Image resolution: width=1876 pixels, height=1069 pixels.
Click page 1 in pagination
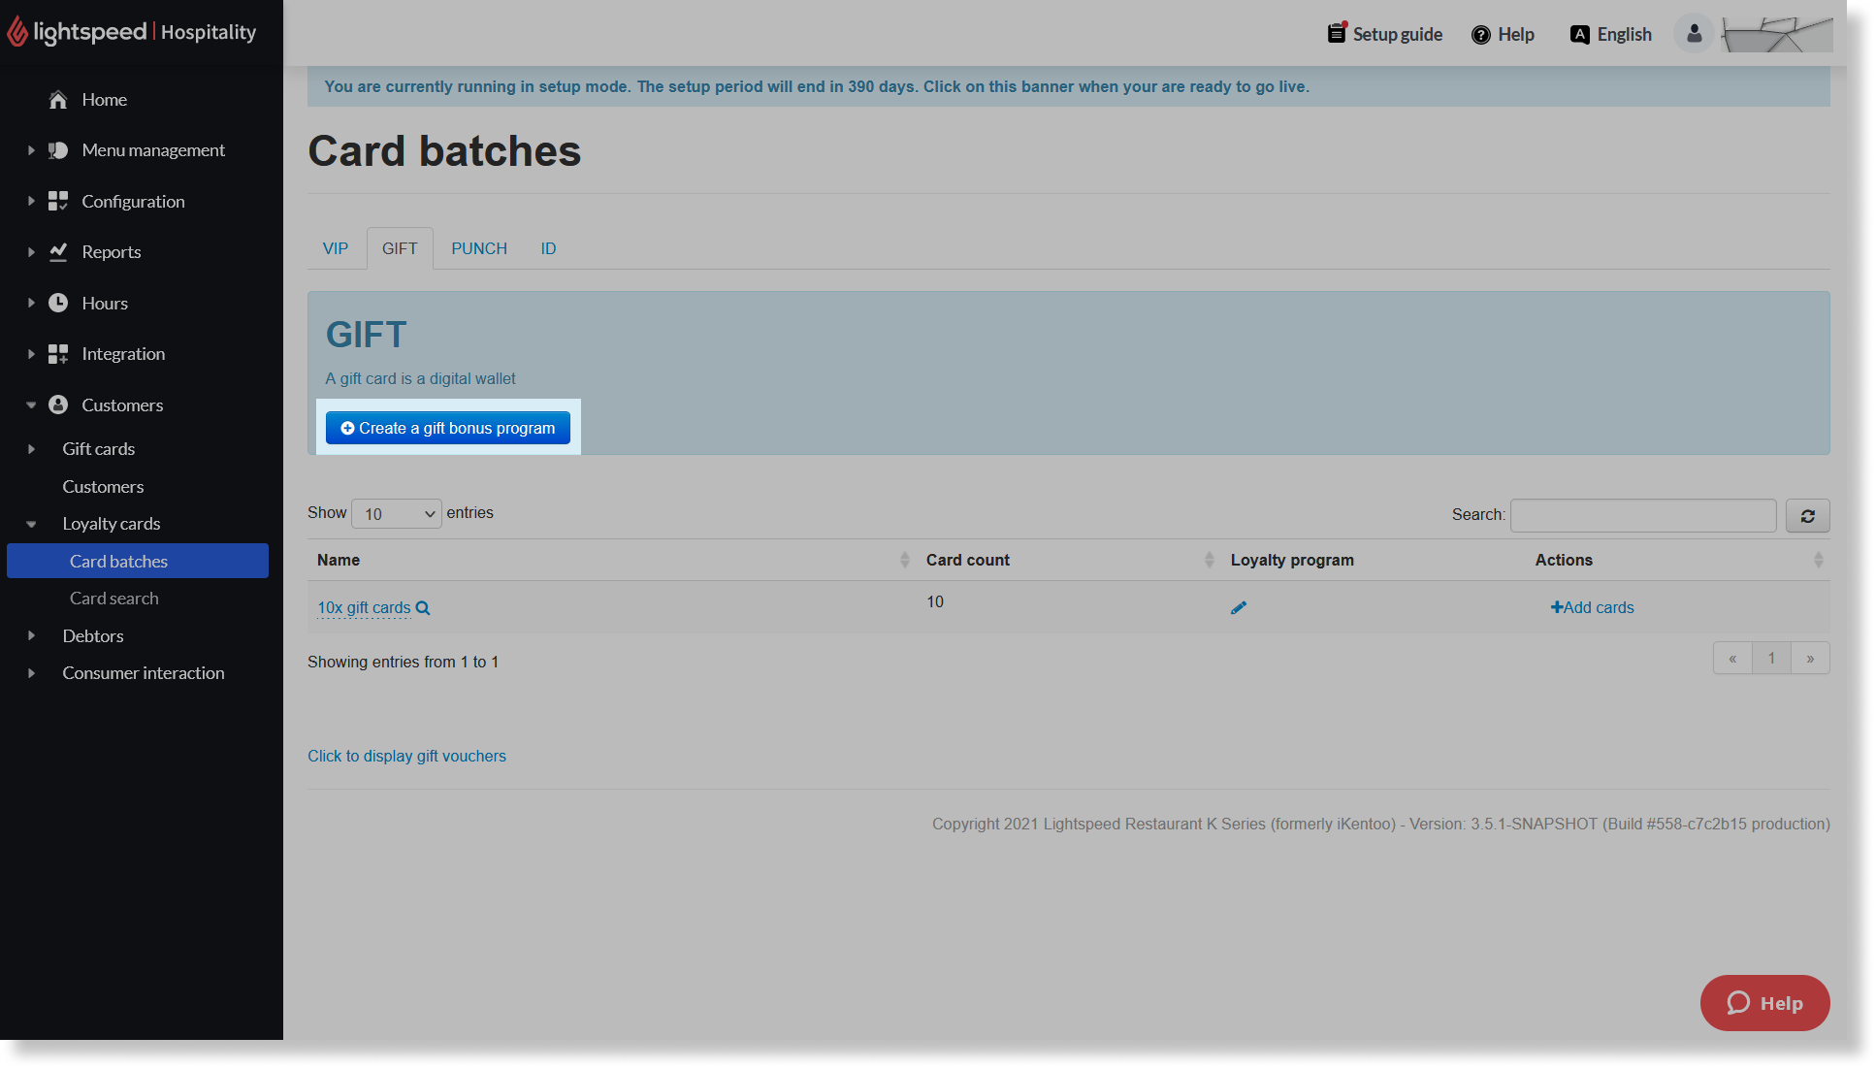click(1771, 659)
